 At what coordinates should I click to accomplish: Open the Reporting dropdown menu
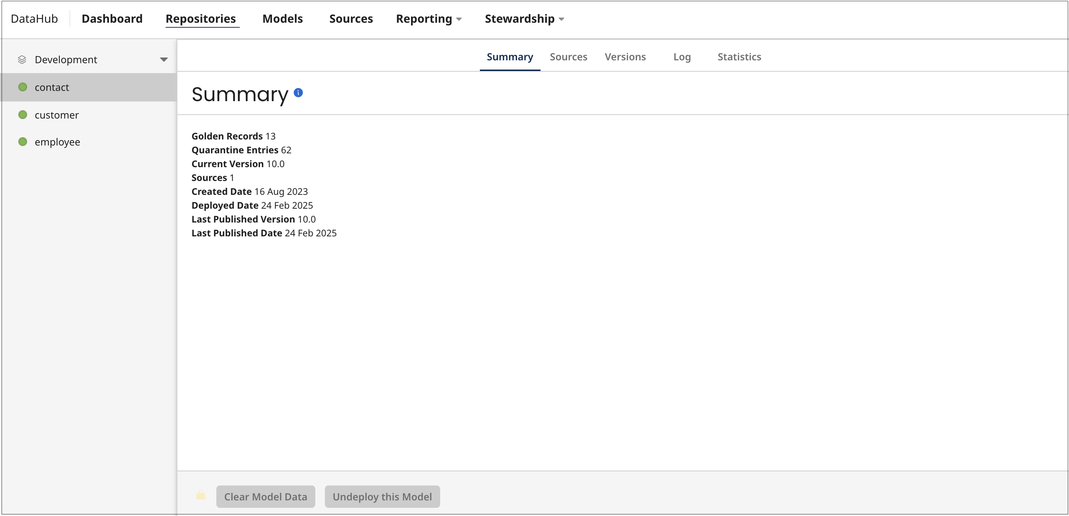pyautogui.click(x=428, y=19)
